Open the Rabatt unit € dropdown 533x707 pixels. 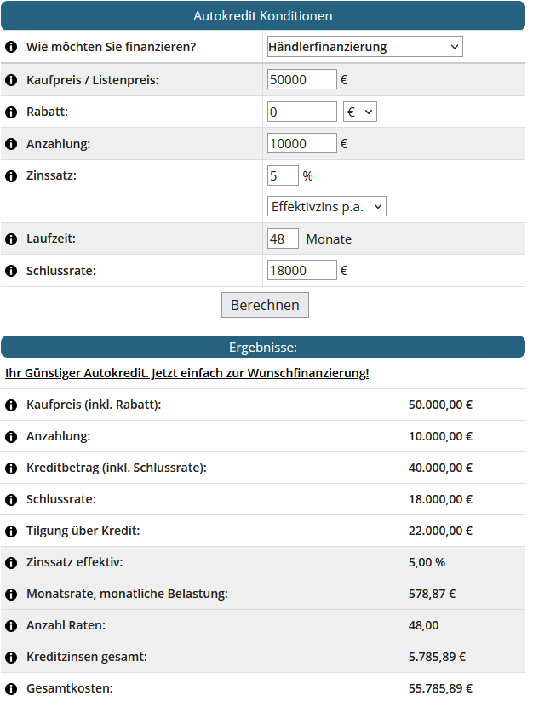[x=359, y=112]
